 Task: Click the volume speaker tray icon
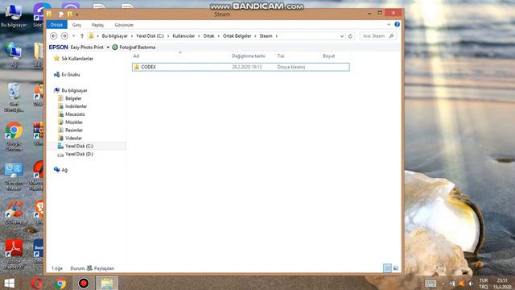[471, 284]
